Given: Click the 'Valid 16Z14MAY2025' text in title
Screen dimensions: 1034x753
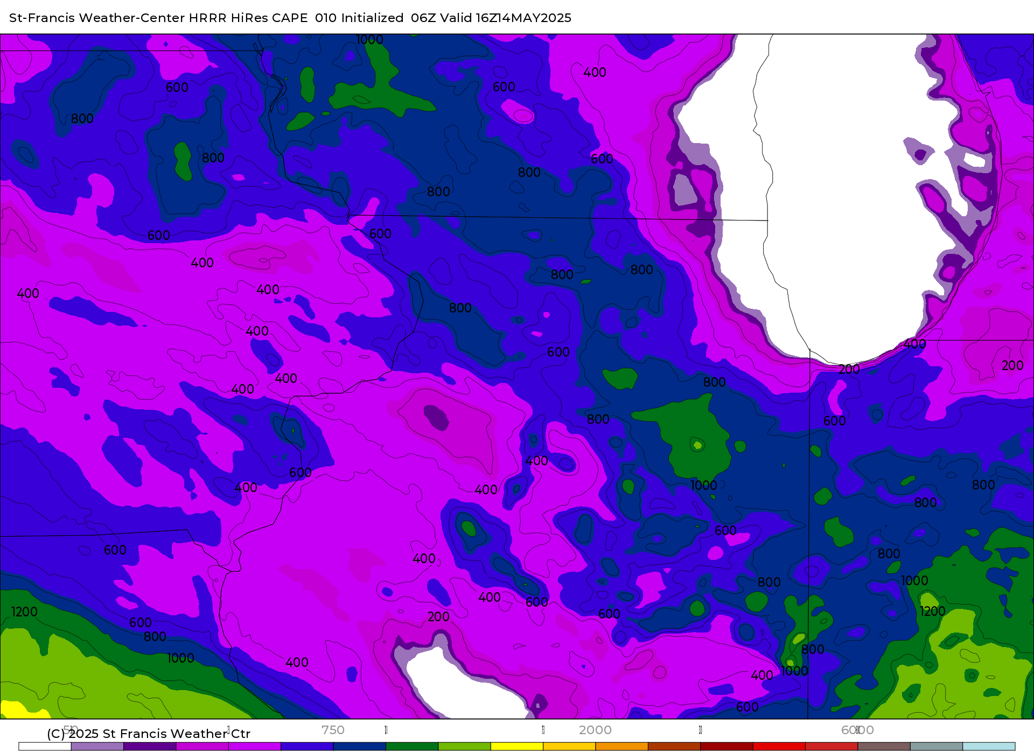Looking at the screenshot, I should [506, 18].
